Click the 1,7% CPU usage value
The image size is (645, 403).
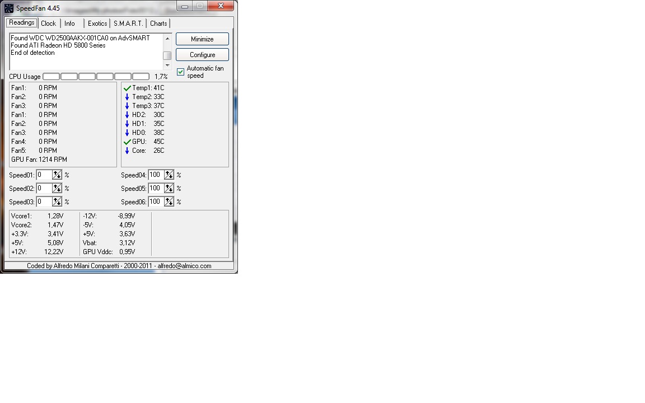161,77
